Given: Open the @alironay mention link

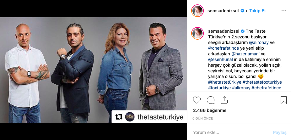Looking at the screenshot, I should (259, 42).
